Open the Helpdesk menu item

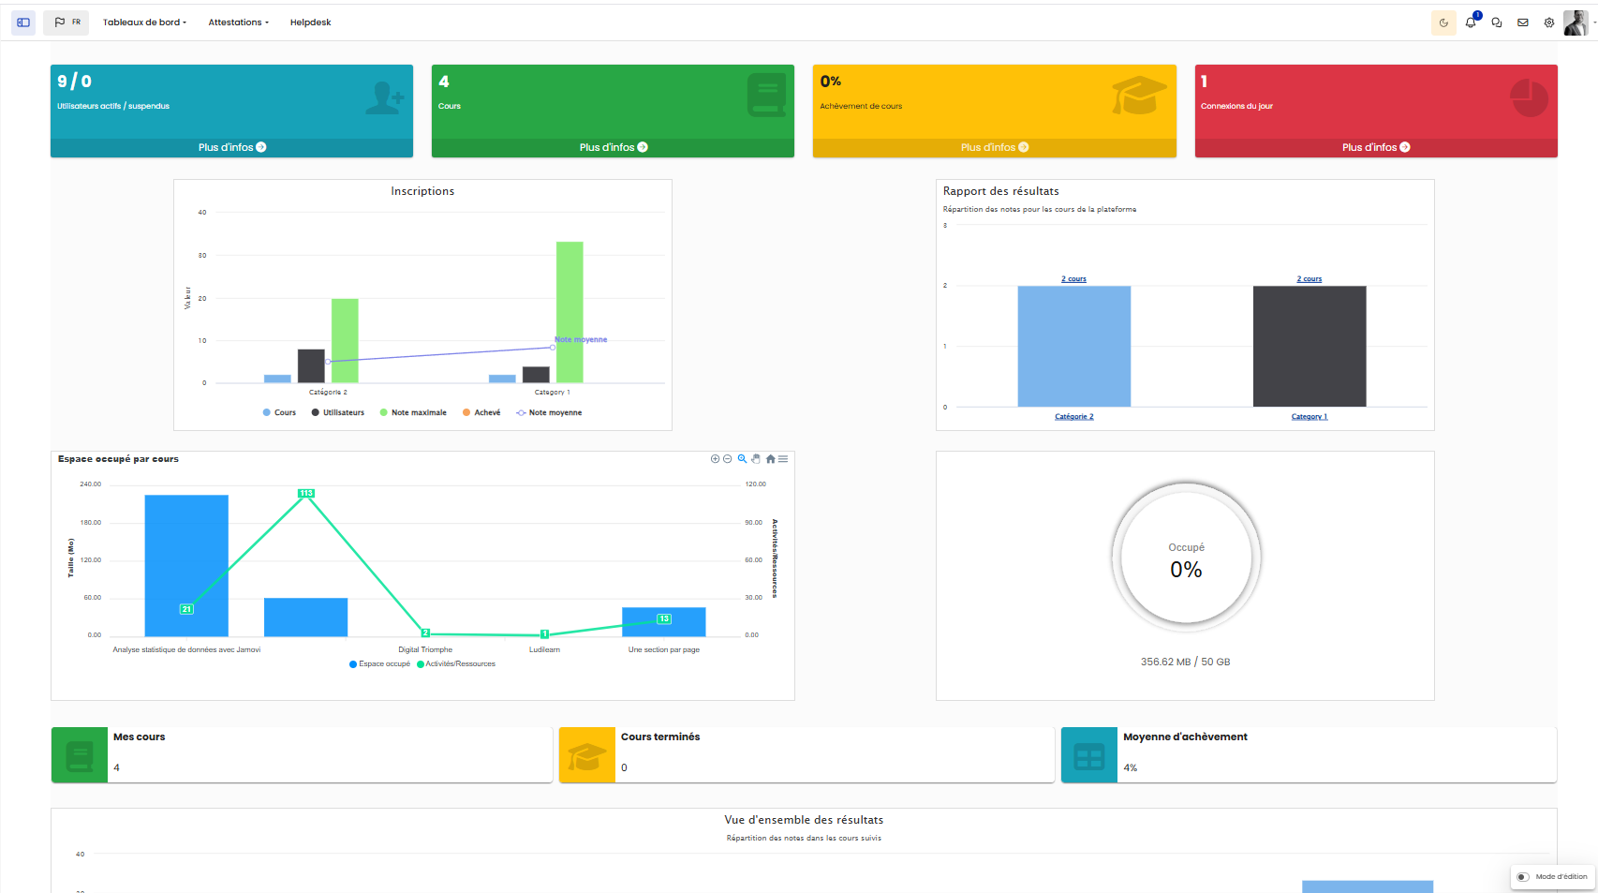click(310, 22)
